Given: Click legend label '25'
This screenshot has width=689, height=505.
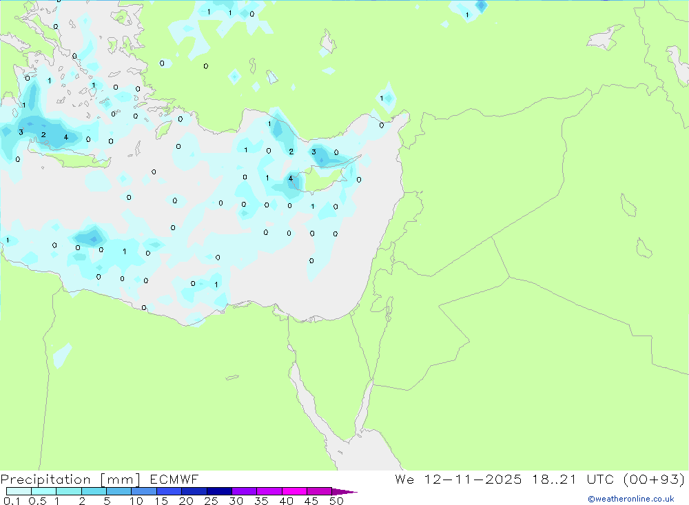Looking at the screenshot, I should pyautogui.click(x=211, y=501).
